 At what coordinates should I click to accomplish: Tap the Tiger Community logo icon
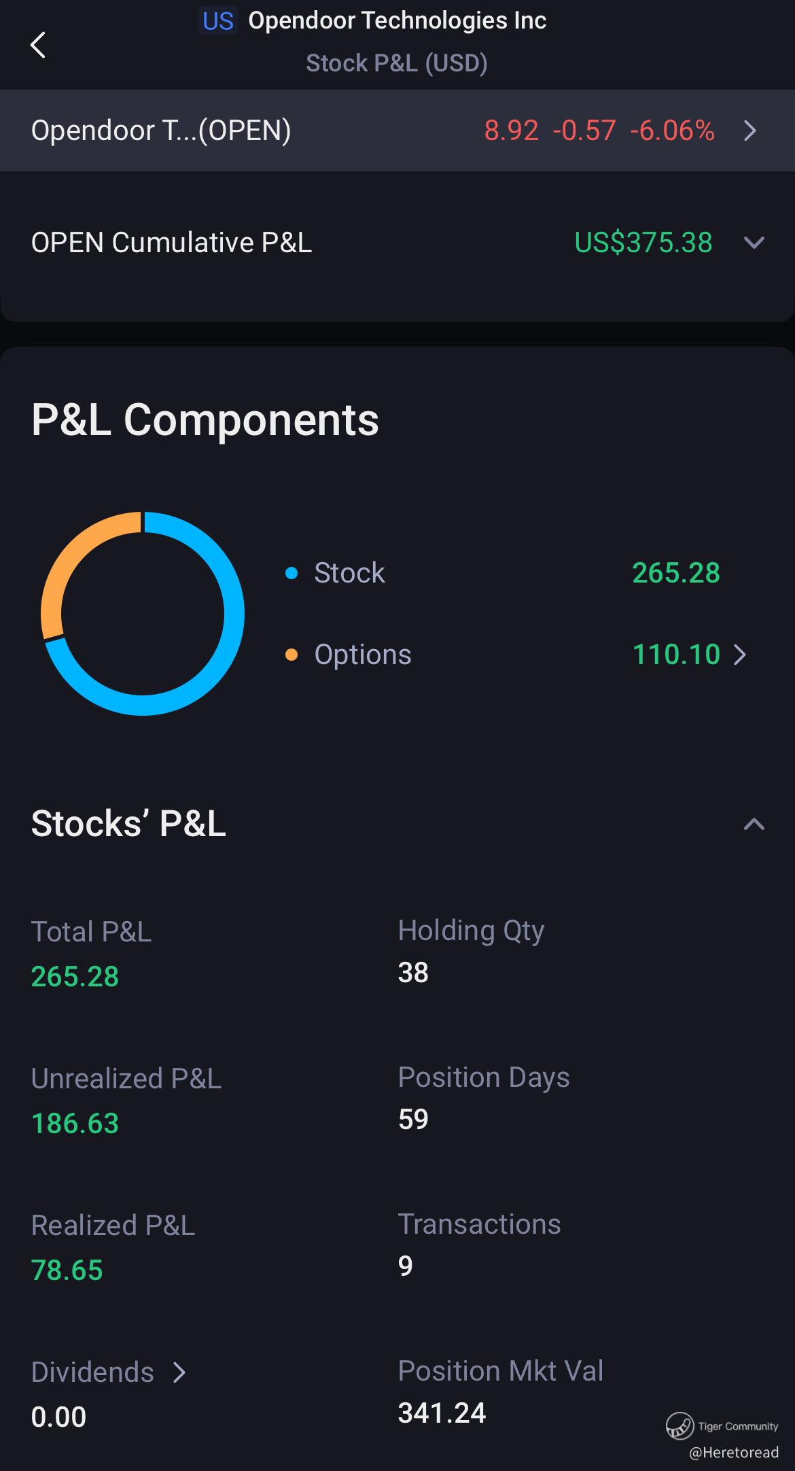coord(679,1425)
